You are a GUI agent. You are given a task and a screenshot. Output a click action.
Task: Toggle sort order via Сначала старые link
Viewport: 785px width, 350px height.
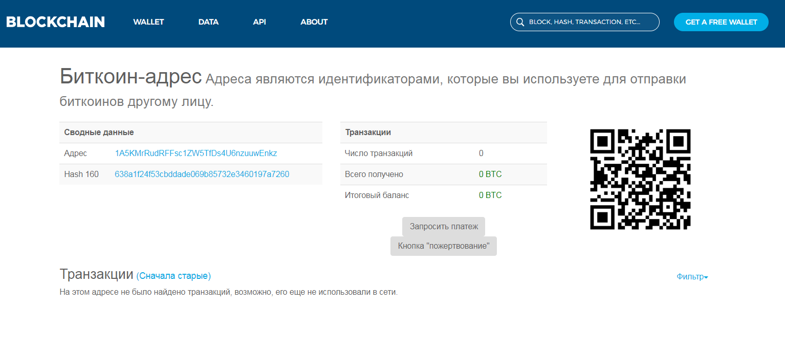click(x=173, y=276)
